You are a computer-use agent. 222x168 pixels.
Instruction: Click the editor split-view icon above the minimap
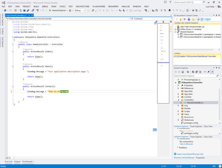(x=163, y=22)
